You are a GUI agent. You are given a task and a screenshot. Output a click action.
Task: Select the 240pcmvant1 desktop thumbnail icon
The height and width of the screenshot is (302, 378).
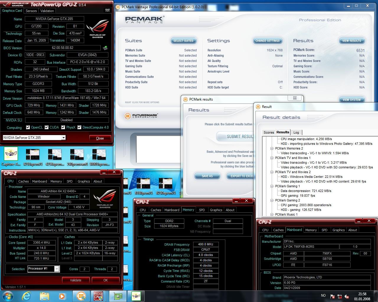click(77, 157)
